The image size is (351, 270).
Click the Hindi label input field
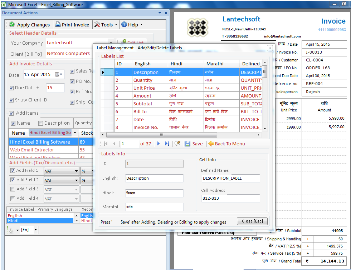154,193
